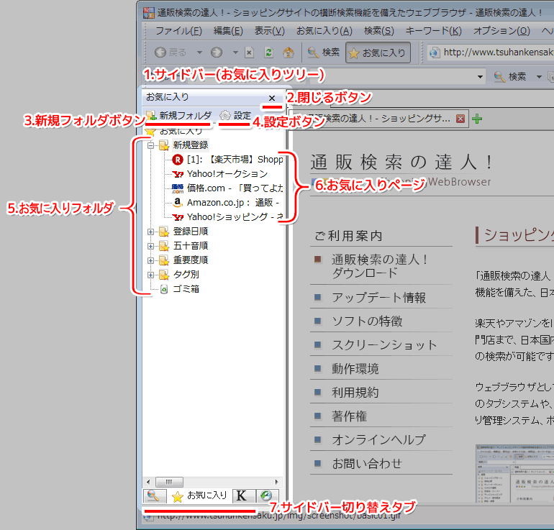Select the 新規登録 folder
554x530 pixels.
coord(191,145)
